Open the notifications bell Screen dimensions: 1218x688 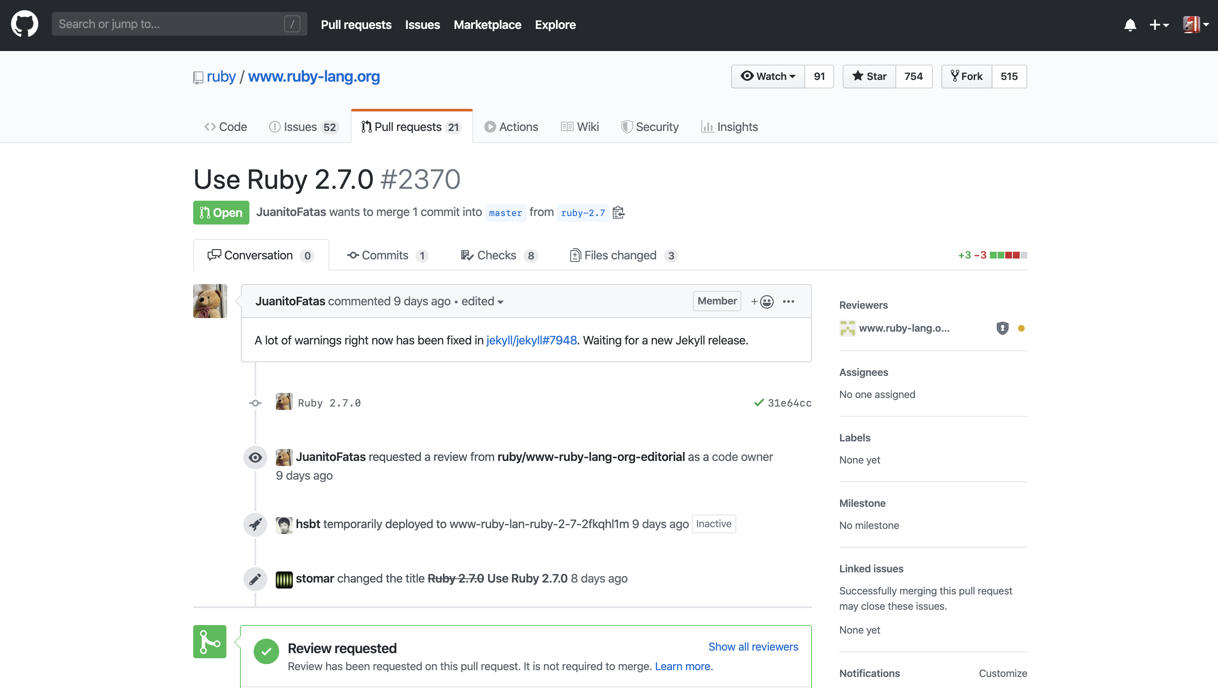(x=1130, y=25)
